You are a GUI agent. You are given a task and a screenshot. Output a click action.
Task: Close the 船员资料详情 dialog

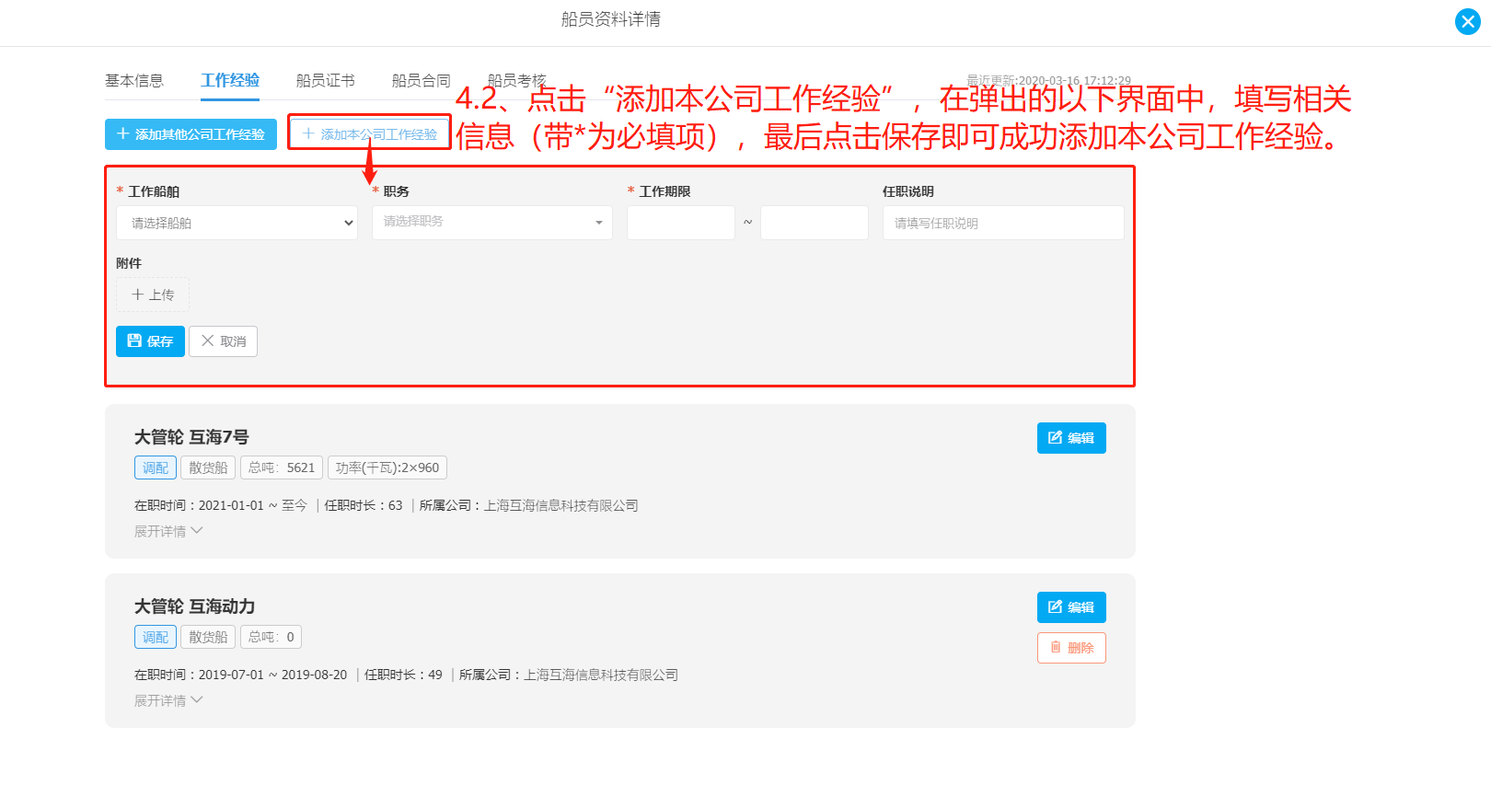click(1467, 21)
